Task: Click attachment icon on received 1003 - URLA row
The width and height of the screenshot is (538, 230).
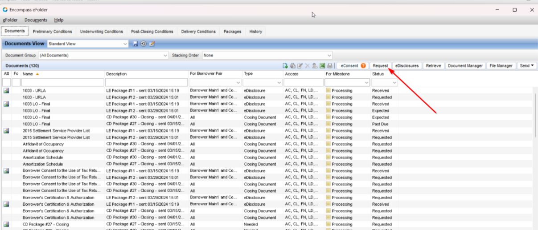Action: (x=6, y=90)
